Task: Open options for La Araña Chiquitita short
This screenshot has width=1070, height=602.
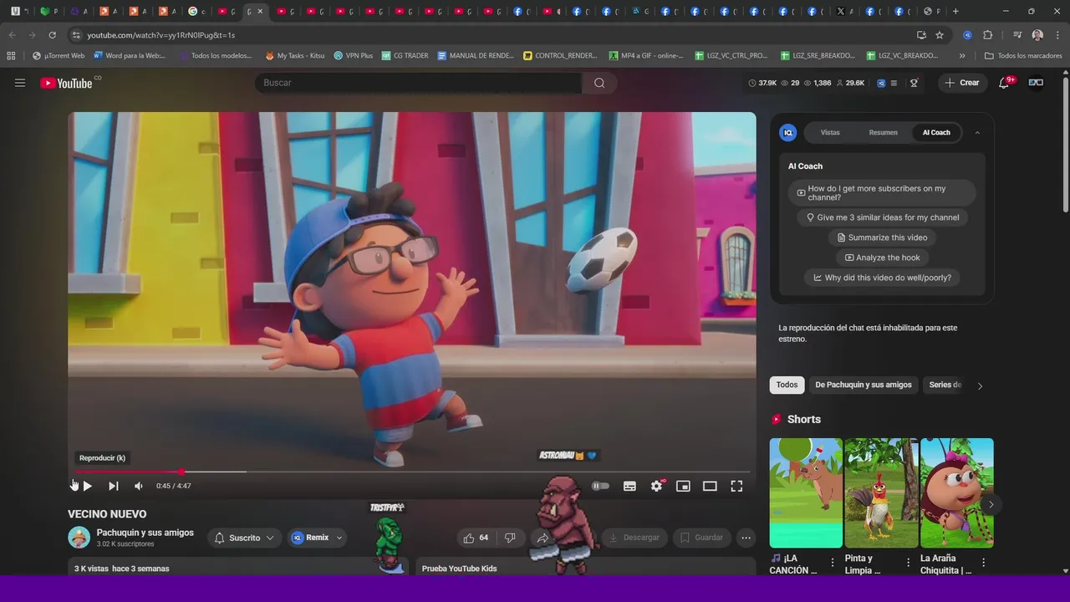Action: [x=984, y=563]
